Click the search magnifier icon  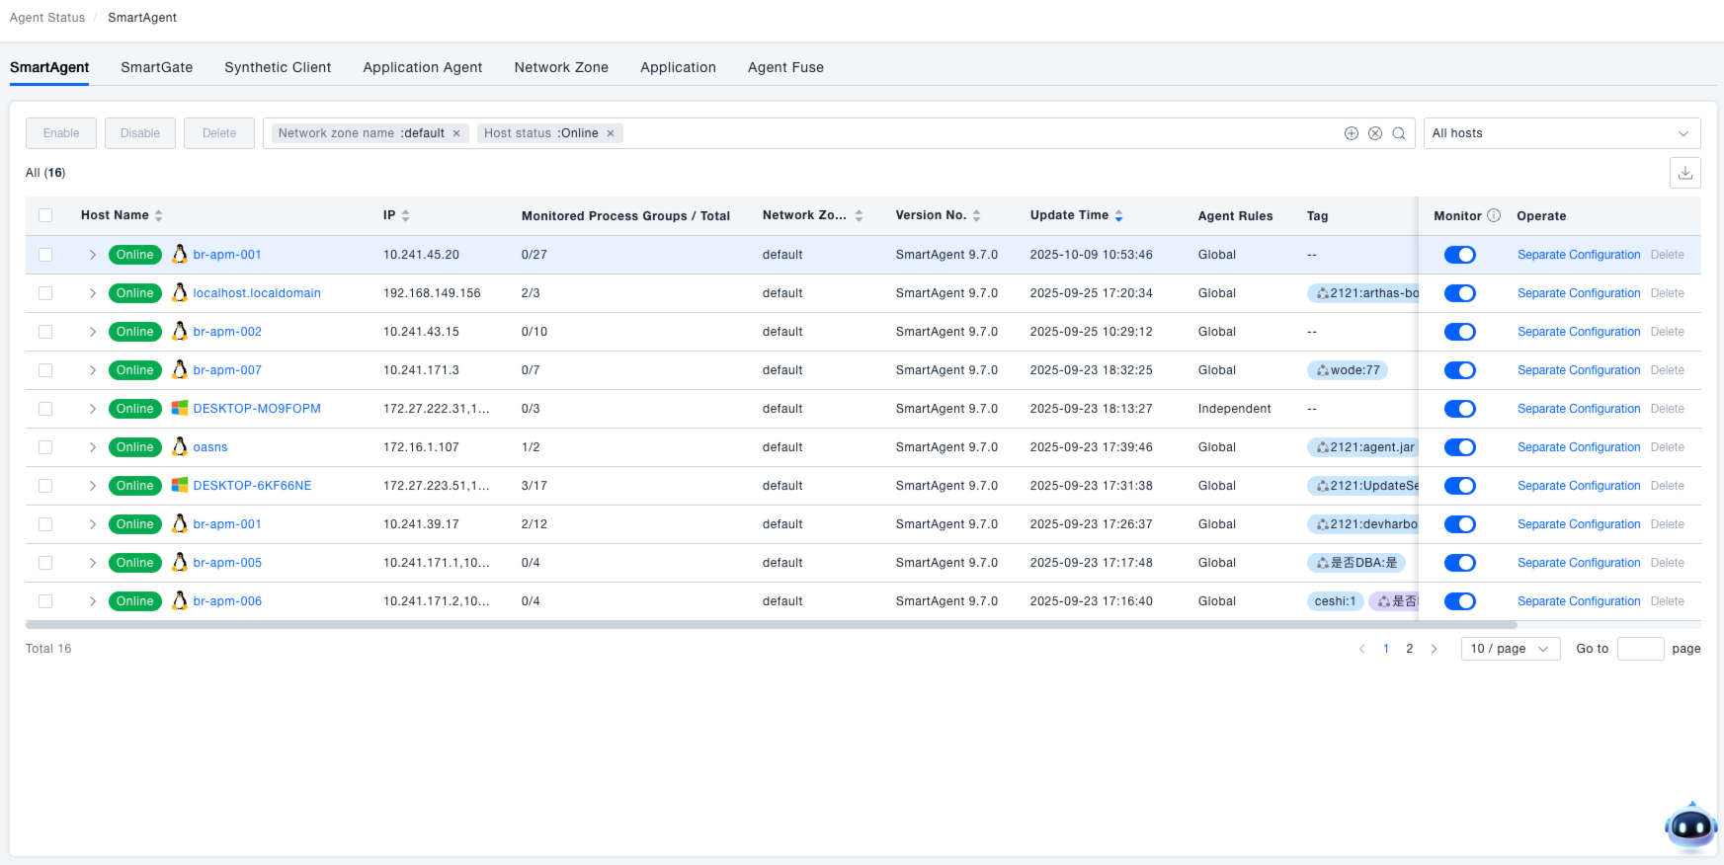(x=1399, y=133)
